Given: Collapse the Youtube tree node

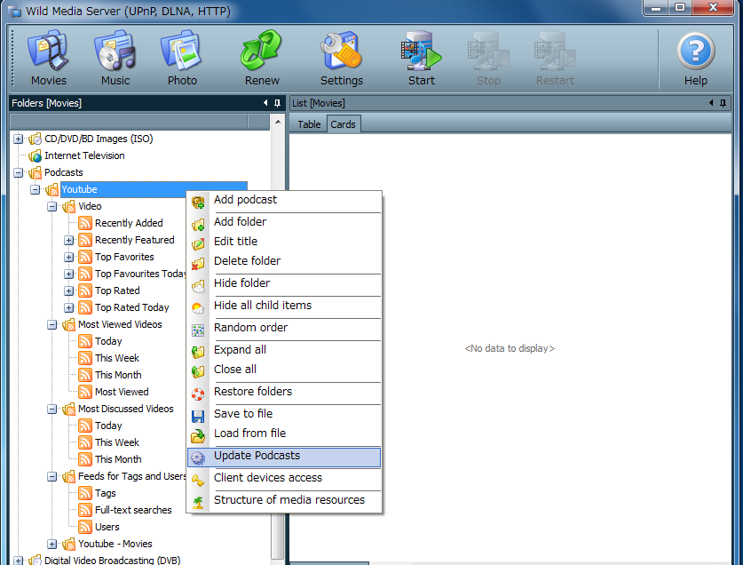Looking at the screenshot, I should tap(36, 190).
